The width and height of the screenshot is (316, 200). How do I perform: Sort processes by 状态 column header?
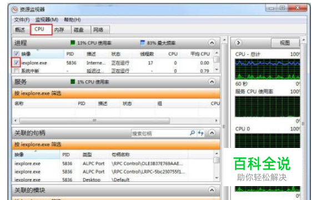[x=116, y=54]
